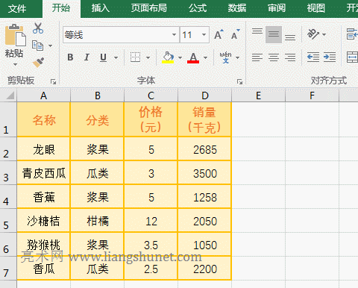
Task: Click the Cut scissors icon
Action: tap(38, 28)
